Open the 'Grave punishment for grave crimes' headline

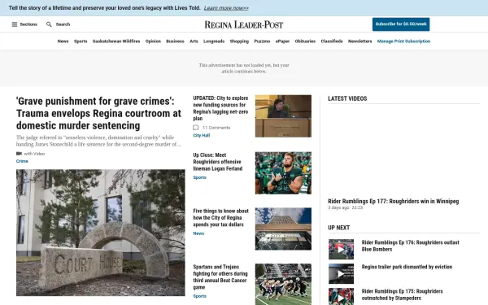tap(98, 113)
